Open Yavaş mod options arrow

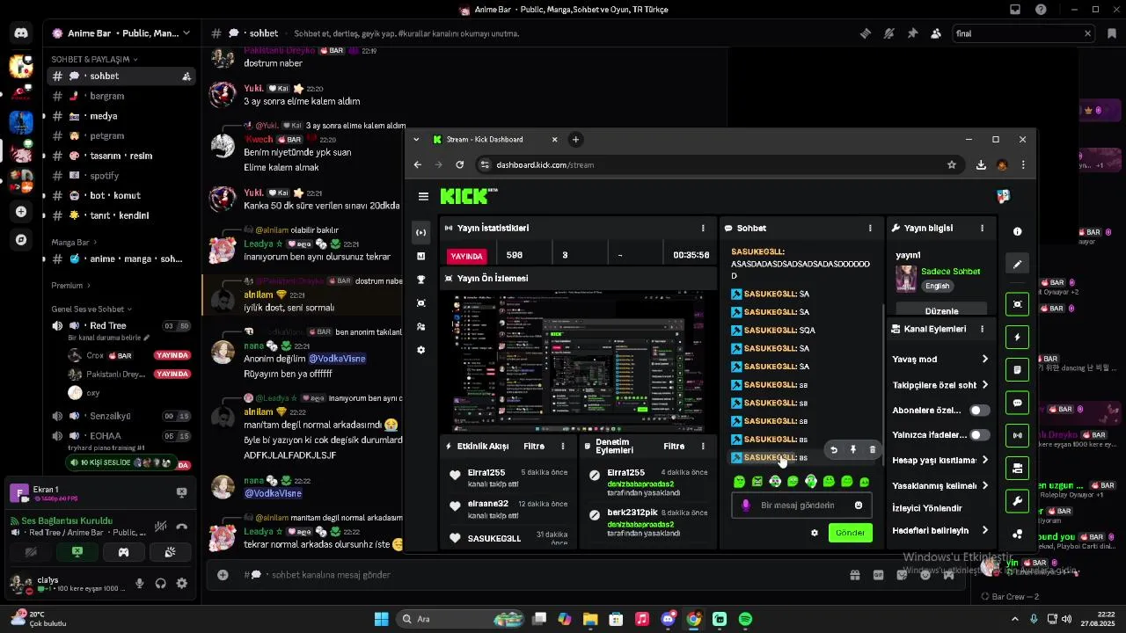pos(984,359)
